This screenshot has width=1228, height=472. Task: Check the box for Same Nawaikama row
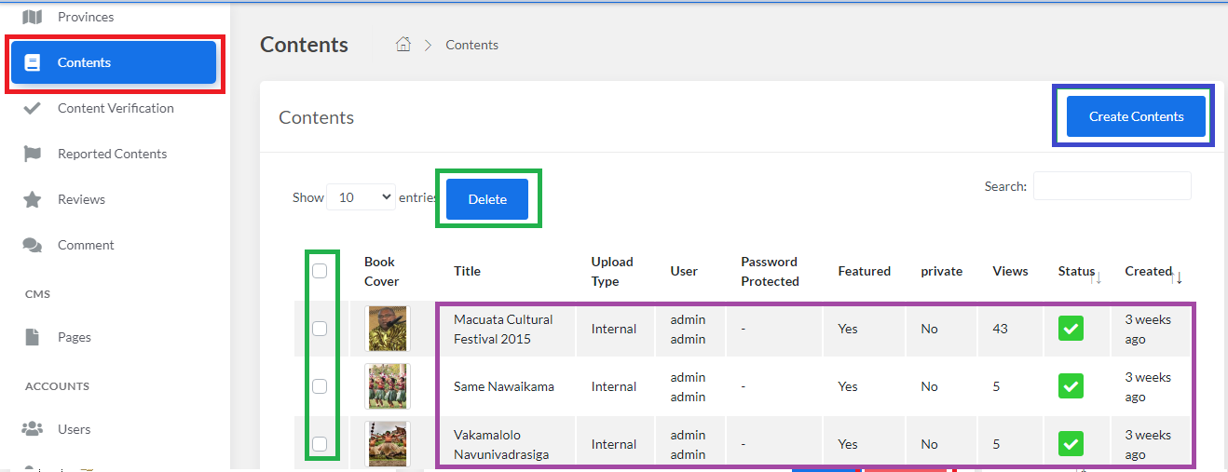pyautogui.click(x=320, y=386)
